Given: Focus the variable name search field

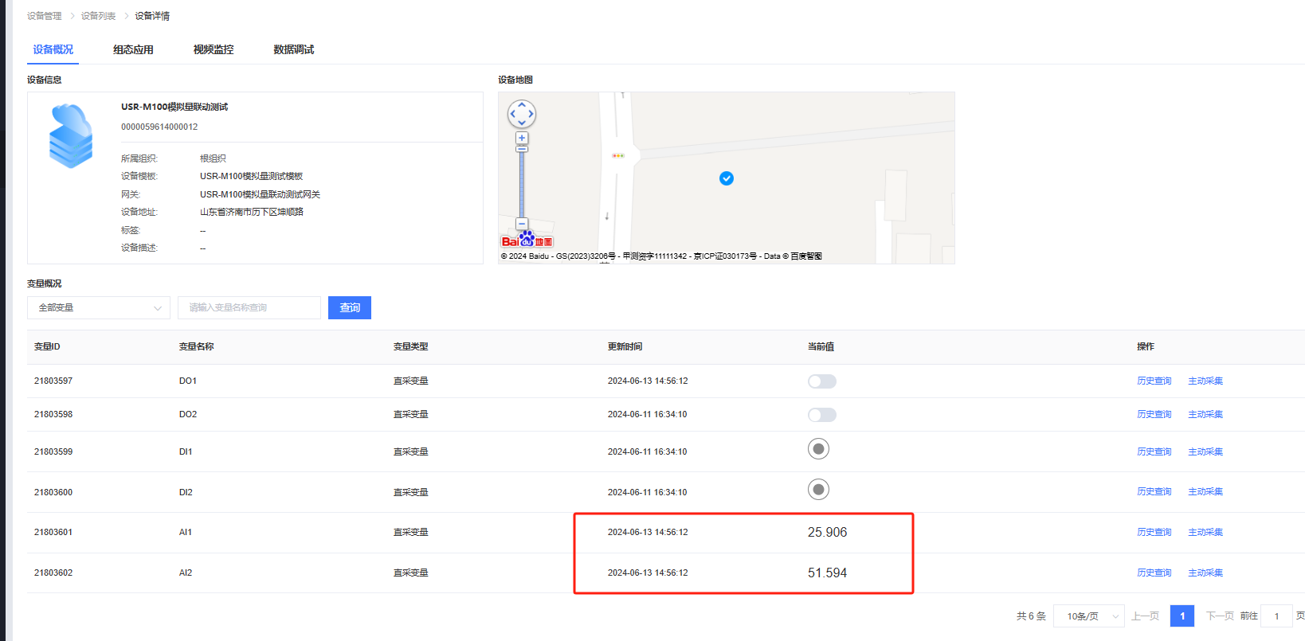Looking at the screenshot, I should click(x=249, y=308).
